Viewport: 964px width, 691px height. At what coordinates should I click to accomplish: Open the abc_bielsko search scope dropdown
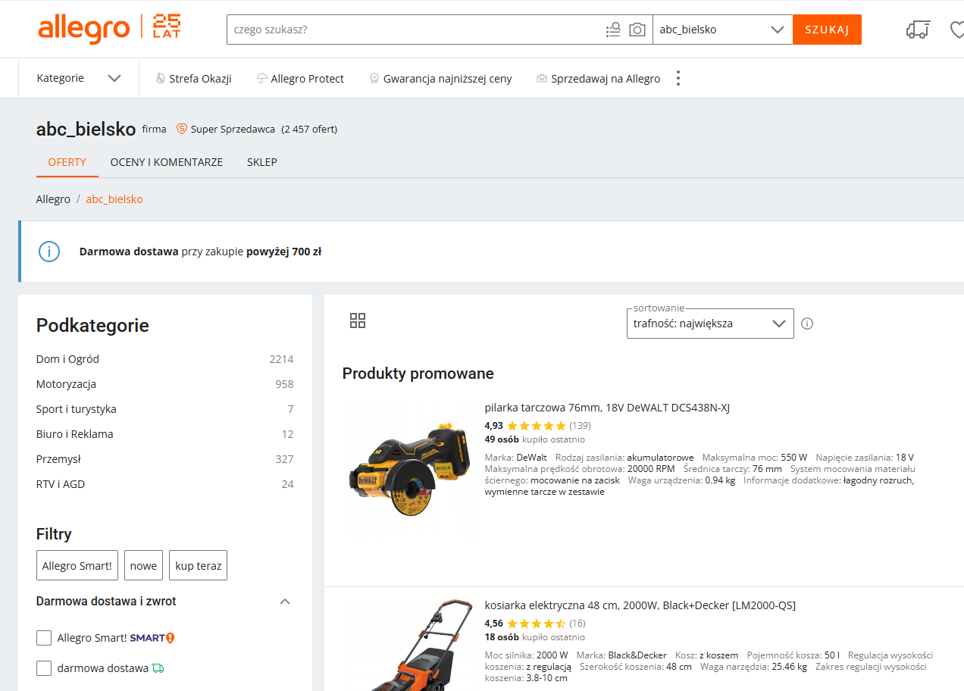722,30
